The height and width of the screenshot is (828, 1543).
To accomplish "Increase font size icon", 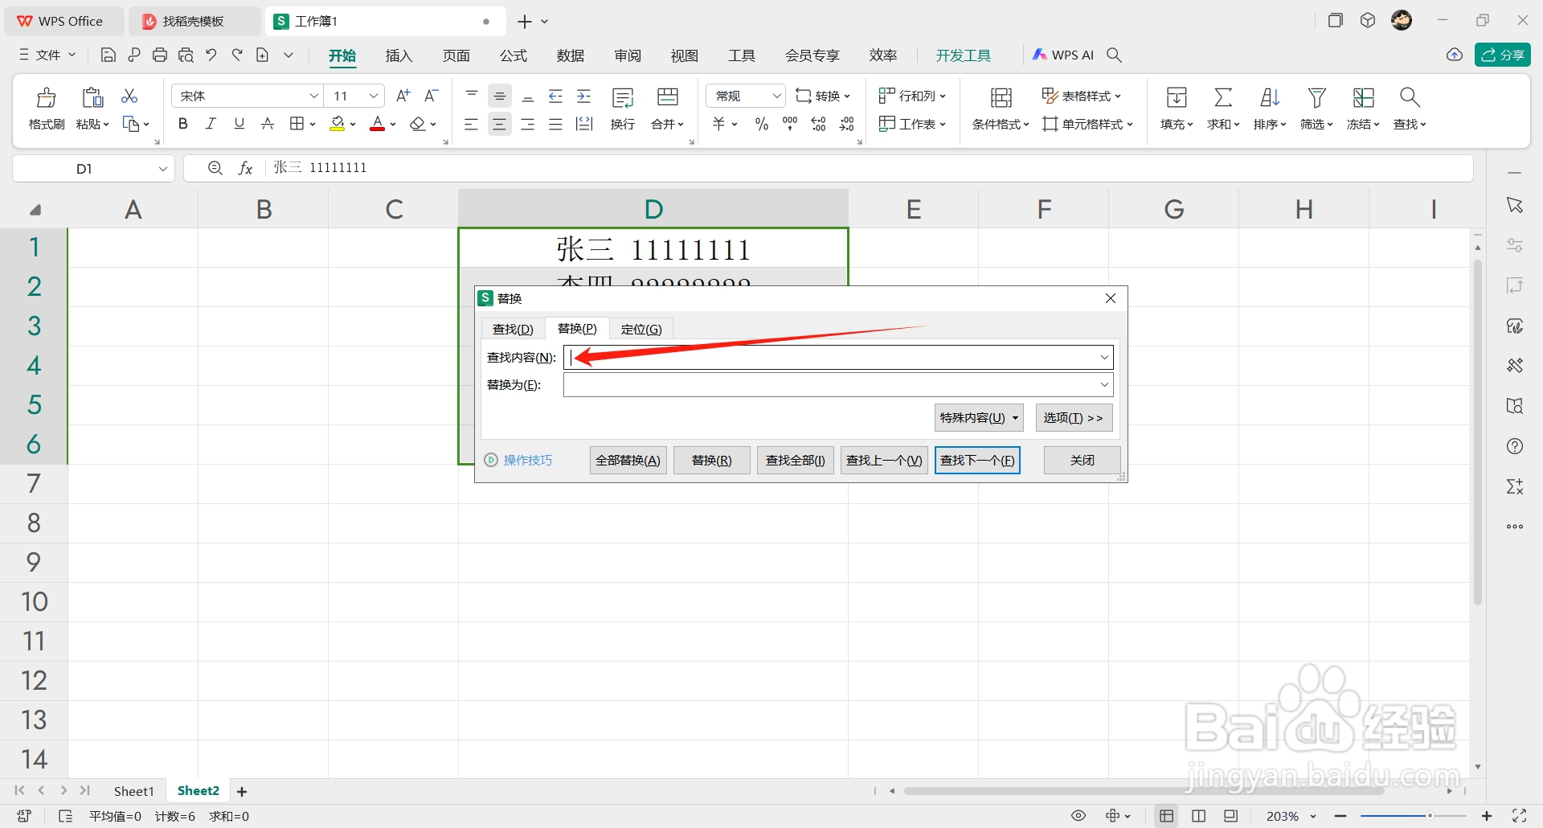I will 403,96.
